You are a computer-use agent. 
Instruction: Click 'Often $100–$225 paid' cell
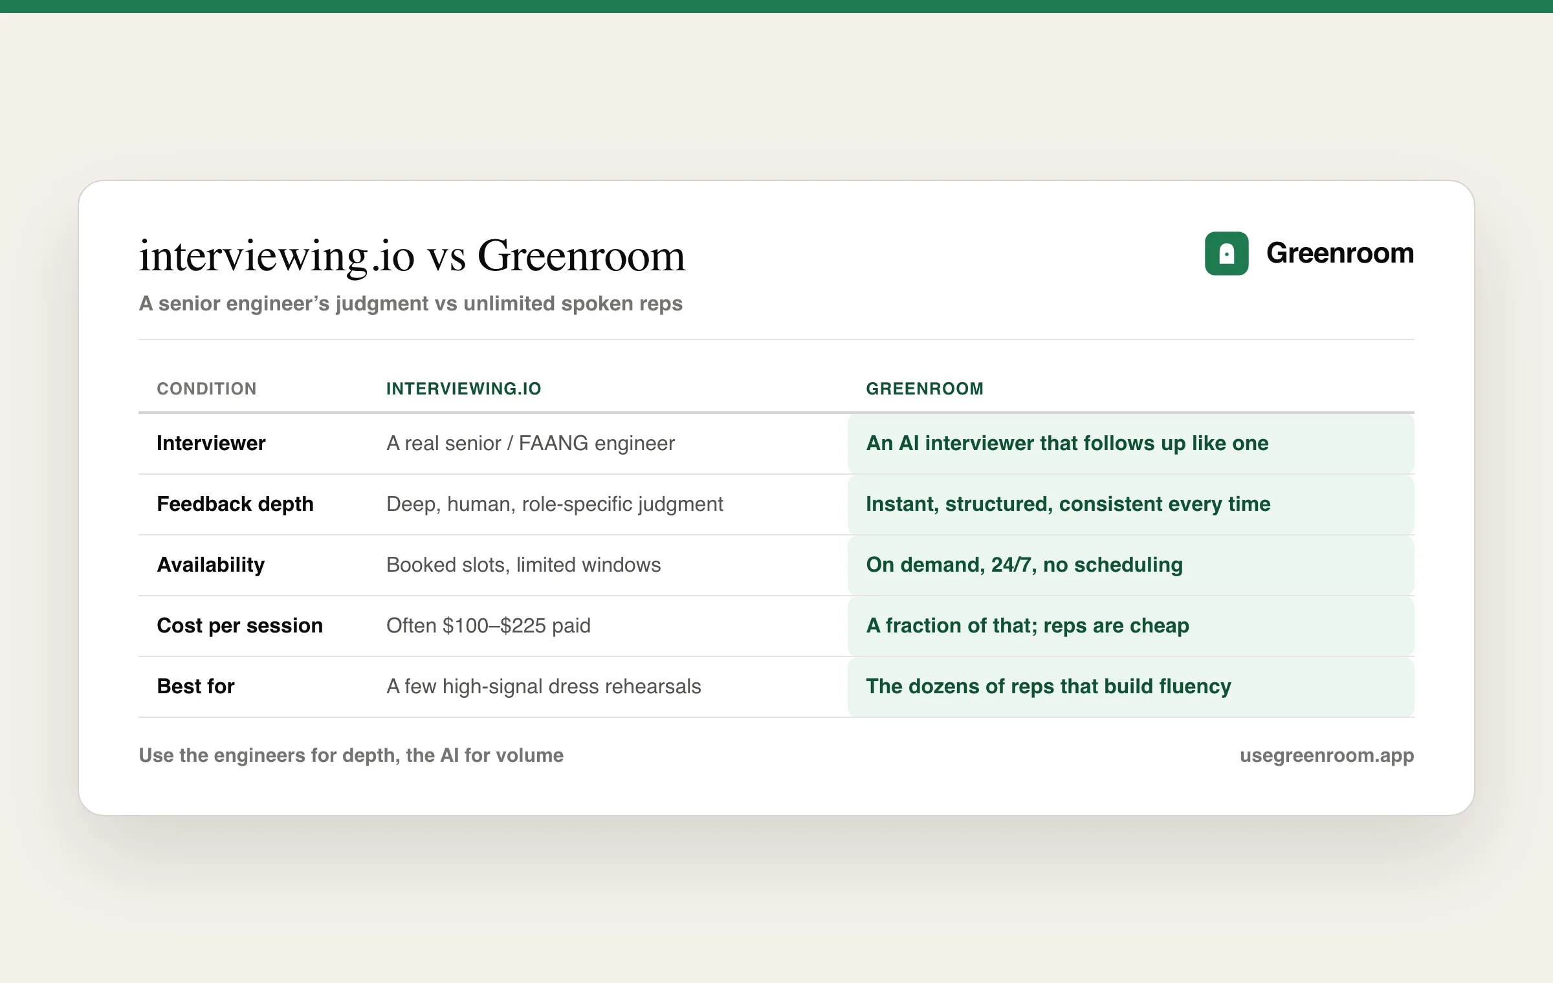tap(489, 625)
